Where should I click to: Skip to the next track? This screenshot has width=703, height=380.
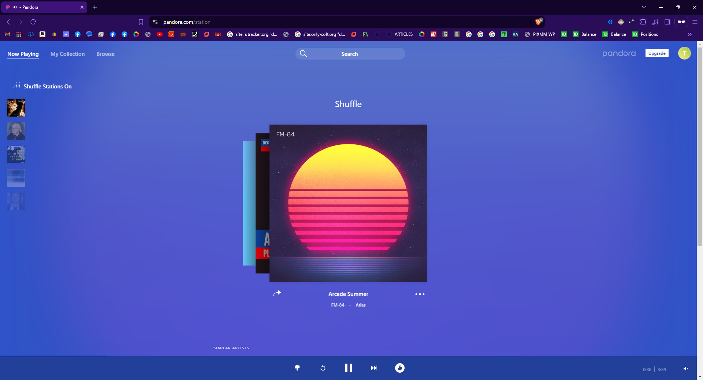coord(374,368)
